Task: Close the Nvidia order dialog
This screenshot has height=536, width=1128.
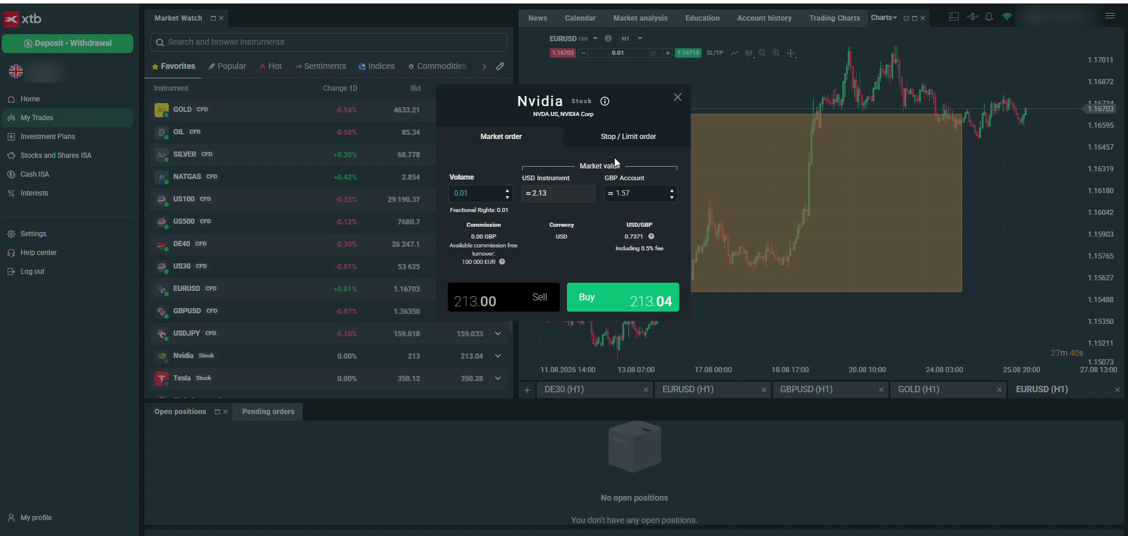Action: point(677,97)
